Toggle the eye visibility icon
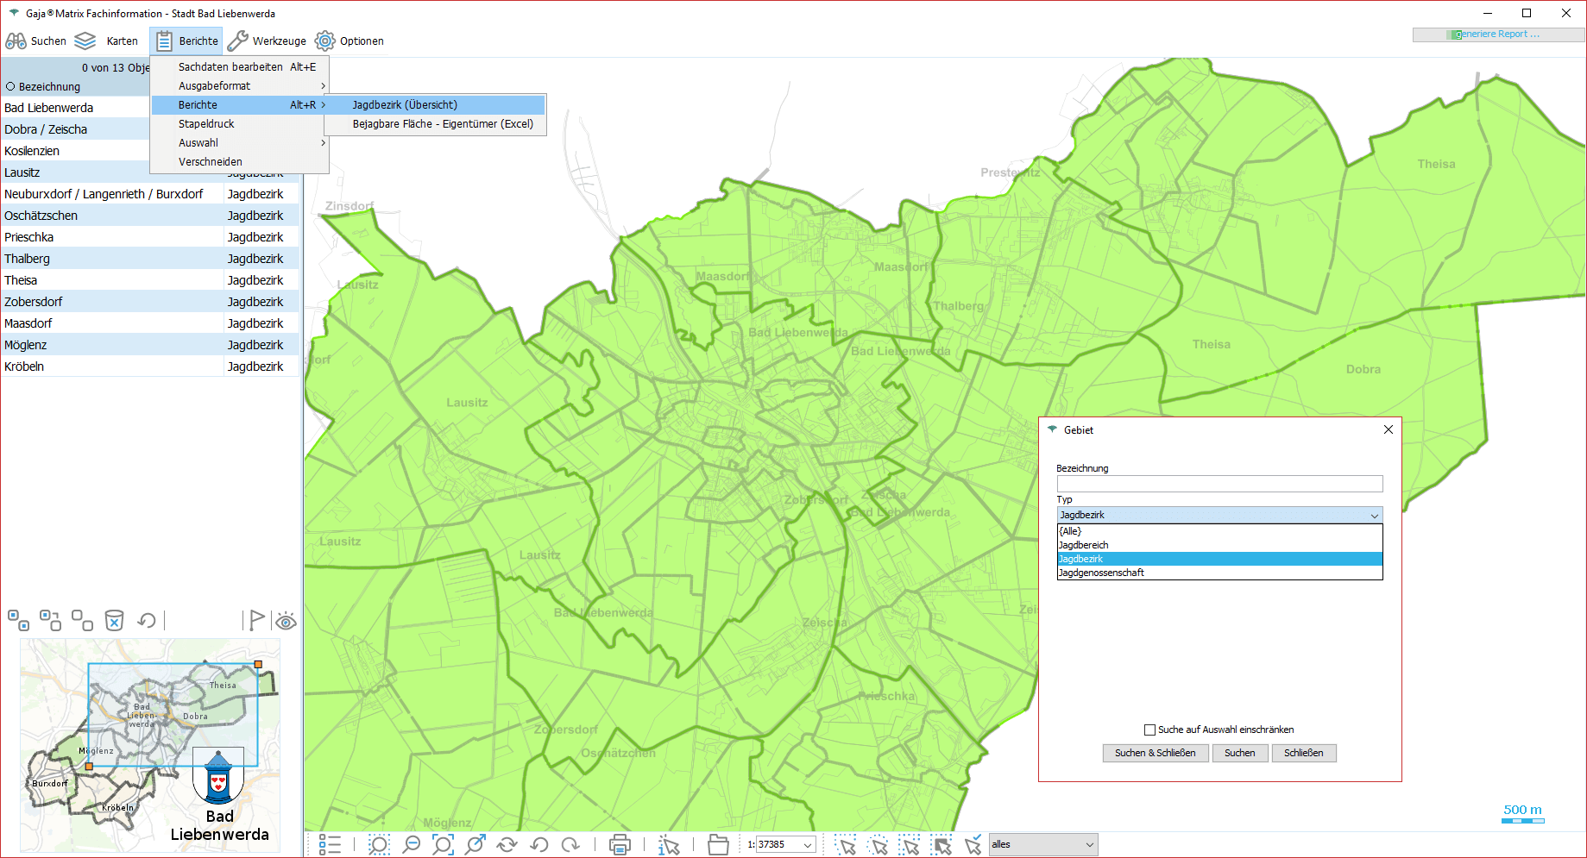This screenshot has width=1587, height=858. pos(286,621)
